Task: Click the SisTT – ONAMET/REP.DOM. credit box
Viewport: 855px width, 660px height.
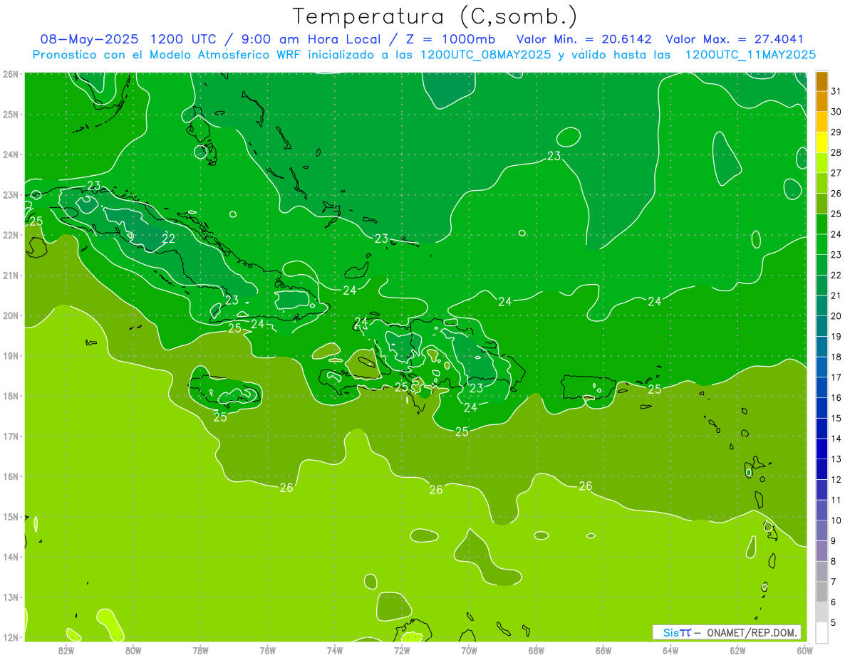Action: click(x=727, y=632)
